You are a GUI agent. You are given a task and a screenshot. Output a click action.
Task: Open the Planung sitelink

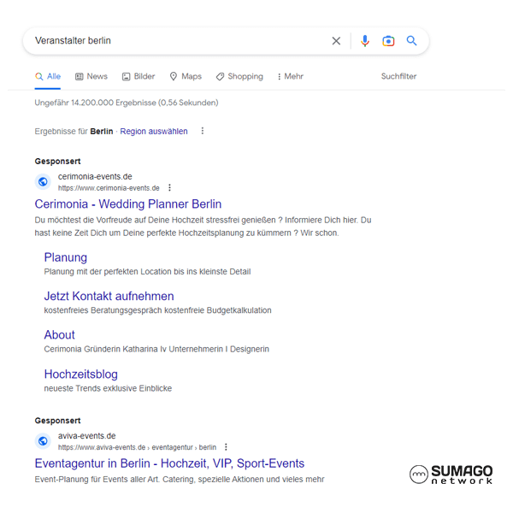click(x=66, y=257)
